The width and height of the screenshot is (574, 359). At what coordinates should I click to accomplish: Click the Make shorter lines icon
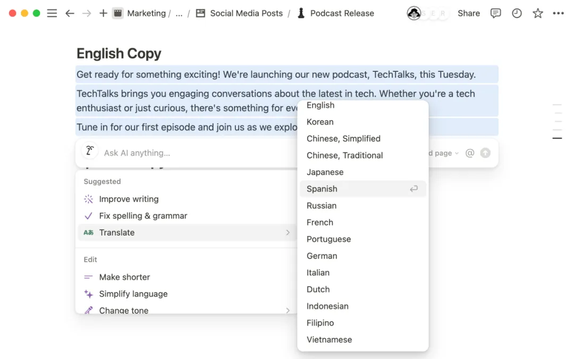click(x=89, y=277)
